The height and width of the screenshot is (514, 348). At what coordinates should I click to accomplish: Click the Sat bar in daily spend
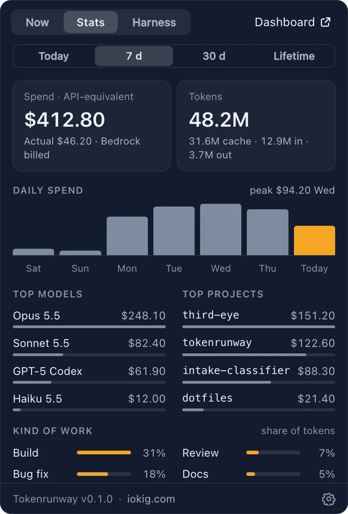click(x=33, y=252)
